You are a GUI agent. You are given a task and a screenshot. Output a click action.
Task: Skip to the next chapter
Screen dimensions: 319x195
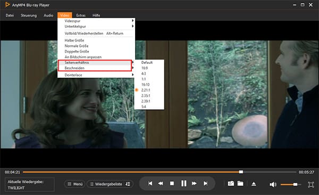pos(205,184)
